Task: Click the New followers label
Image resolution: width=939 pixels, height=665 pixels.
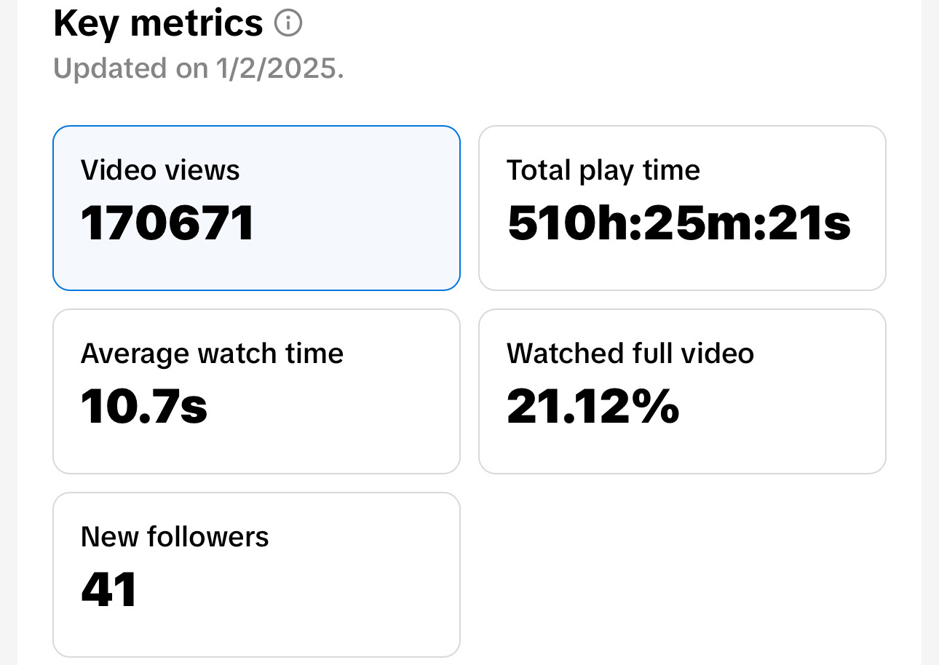Action: coord(175,537)
